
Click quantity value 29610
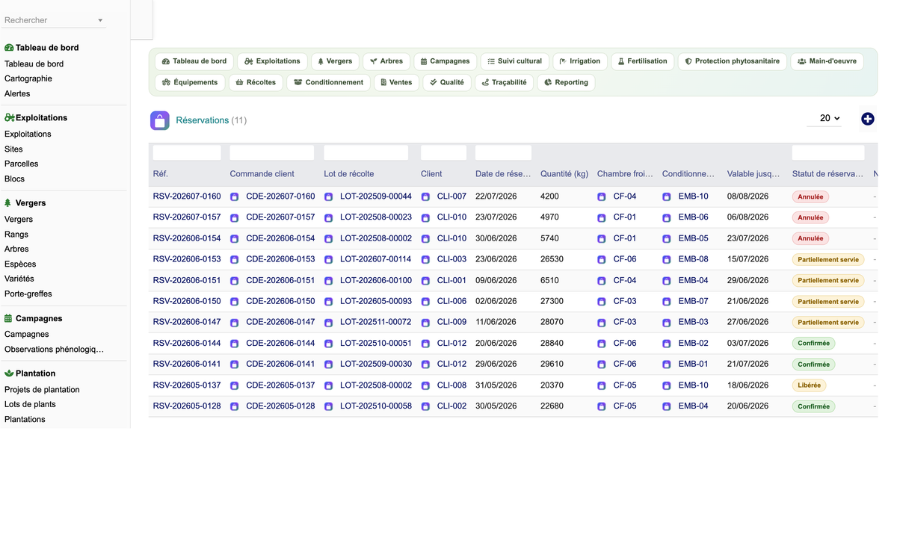tap(552, 364)
